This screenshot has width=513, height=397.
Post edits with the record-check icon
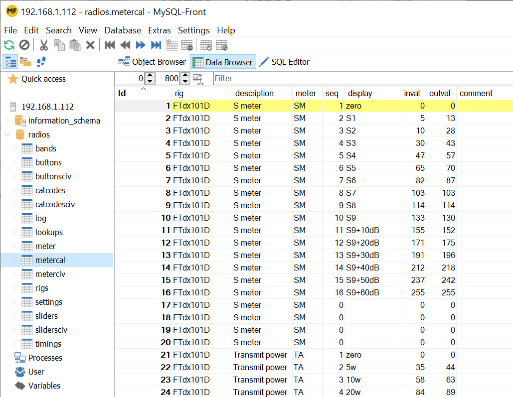coord(206,45)
